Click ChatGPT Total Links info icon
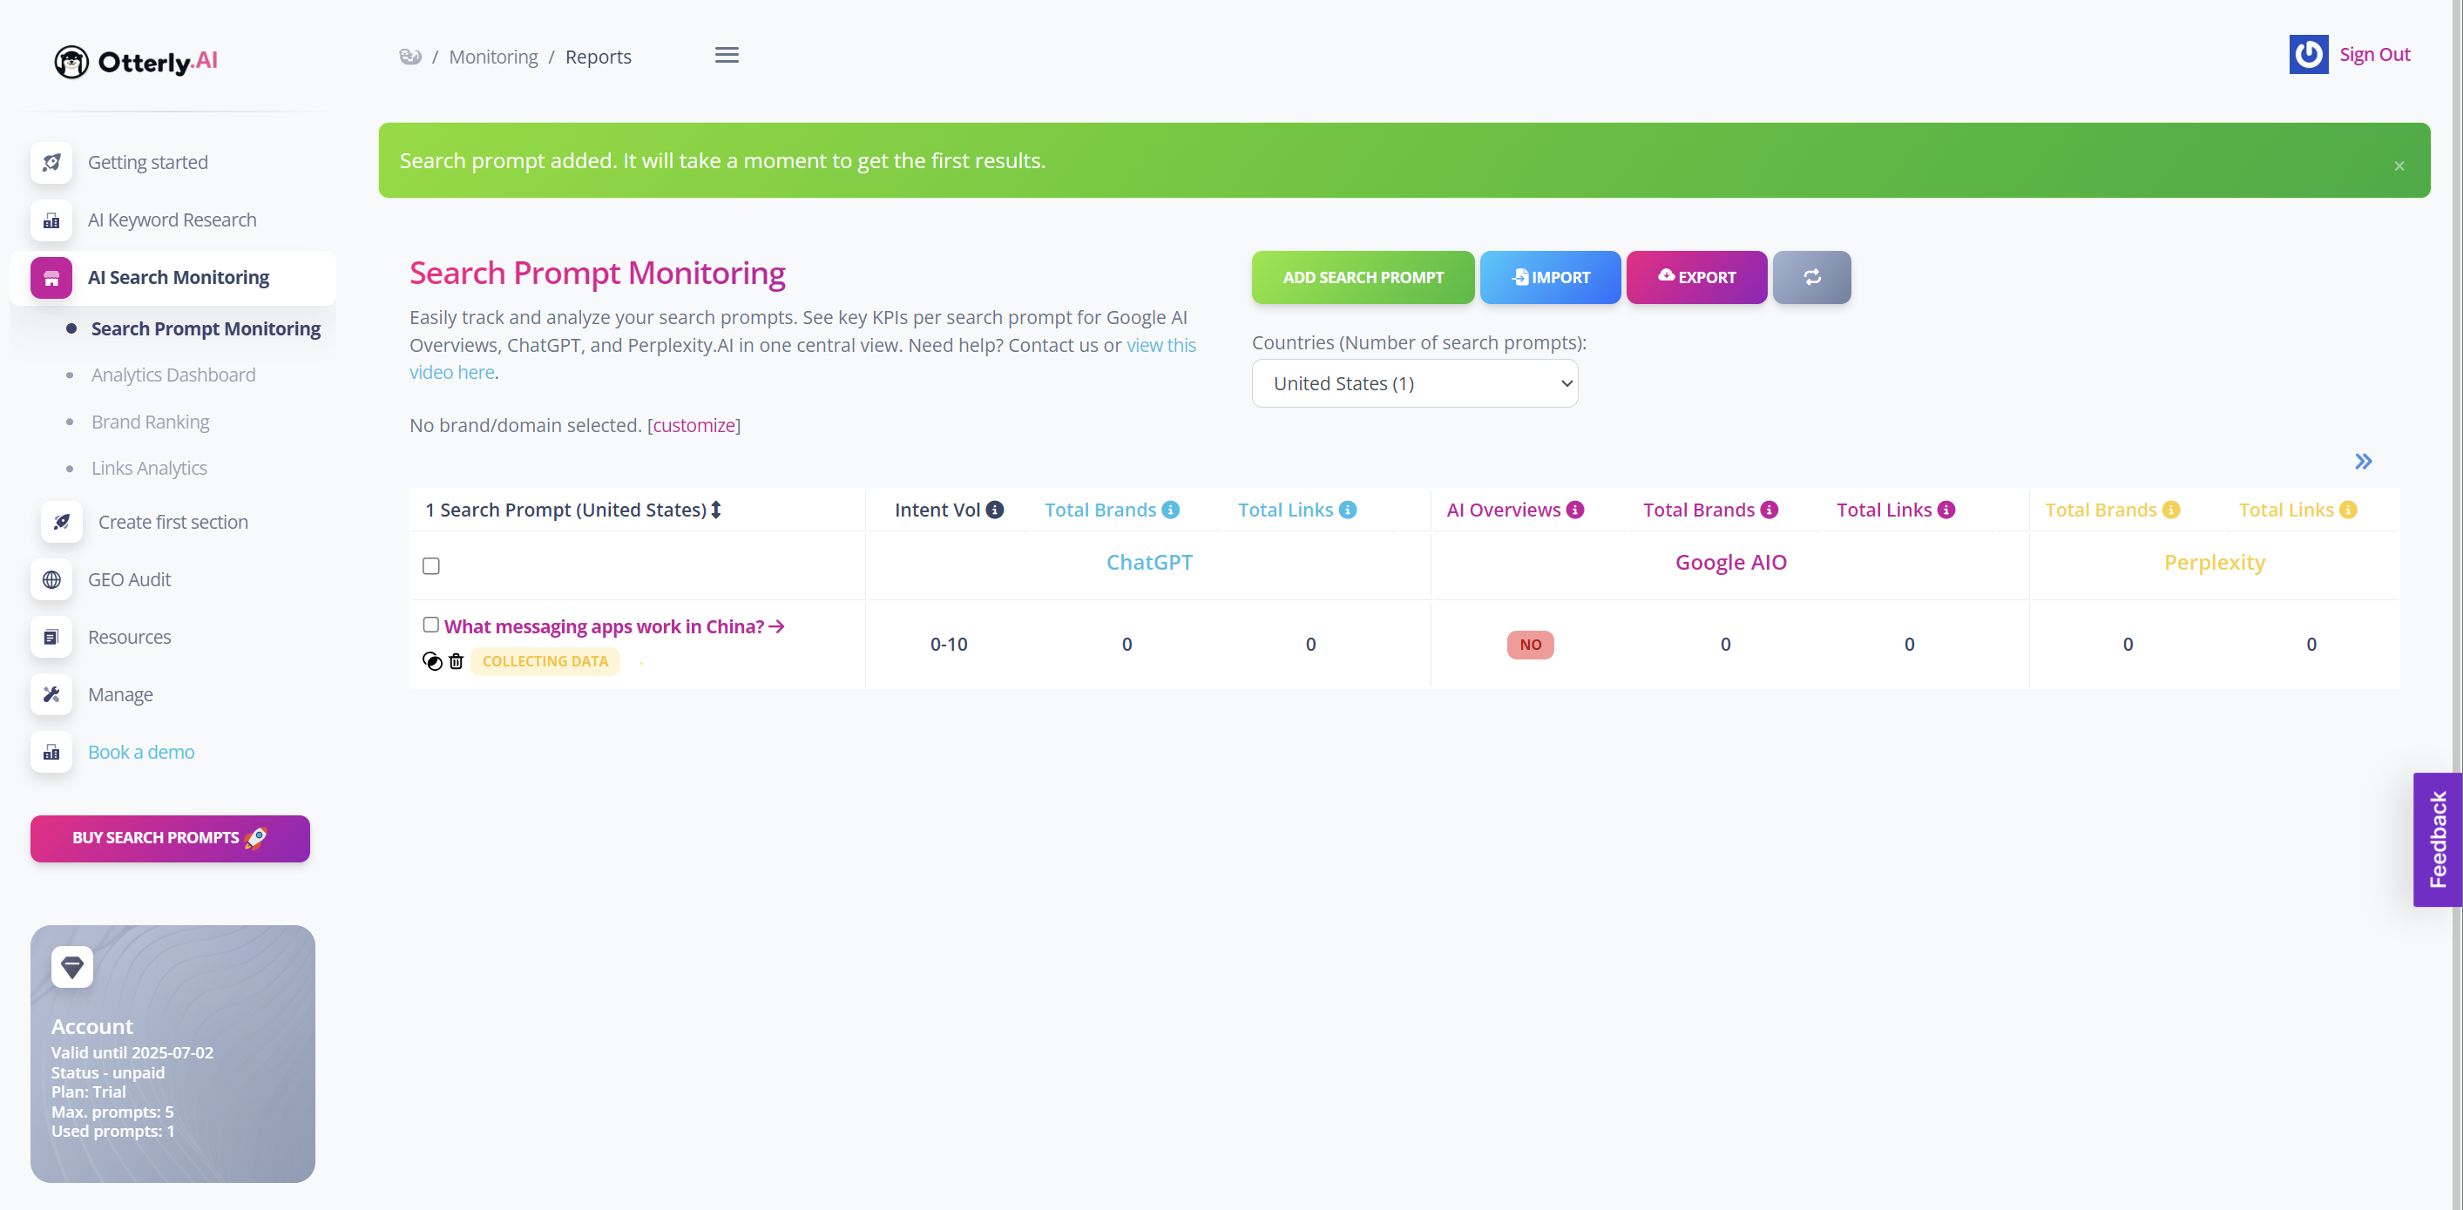 pos(1347,510)
